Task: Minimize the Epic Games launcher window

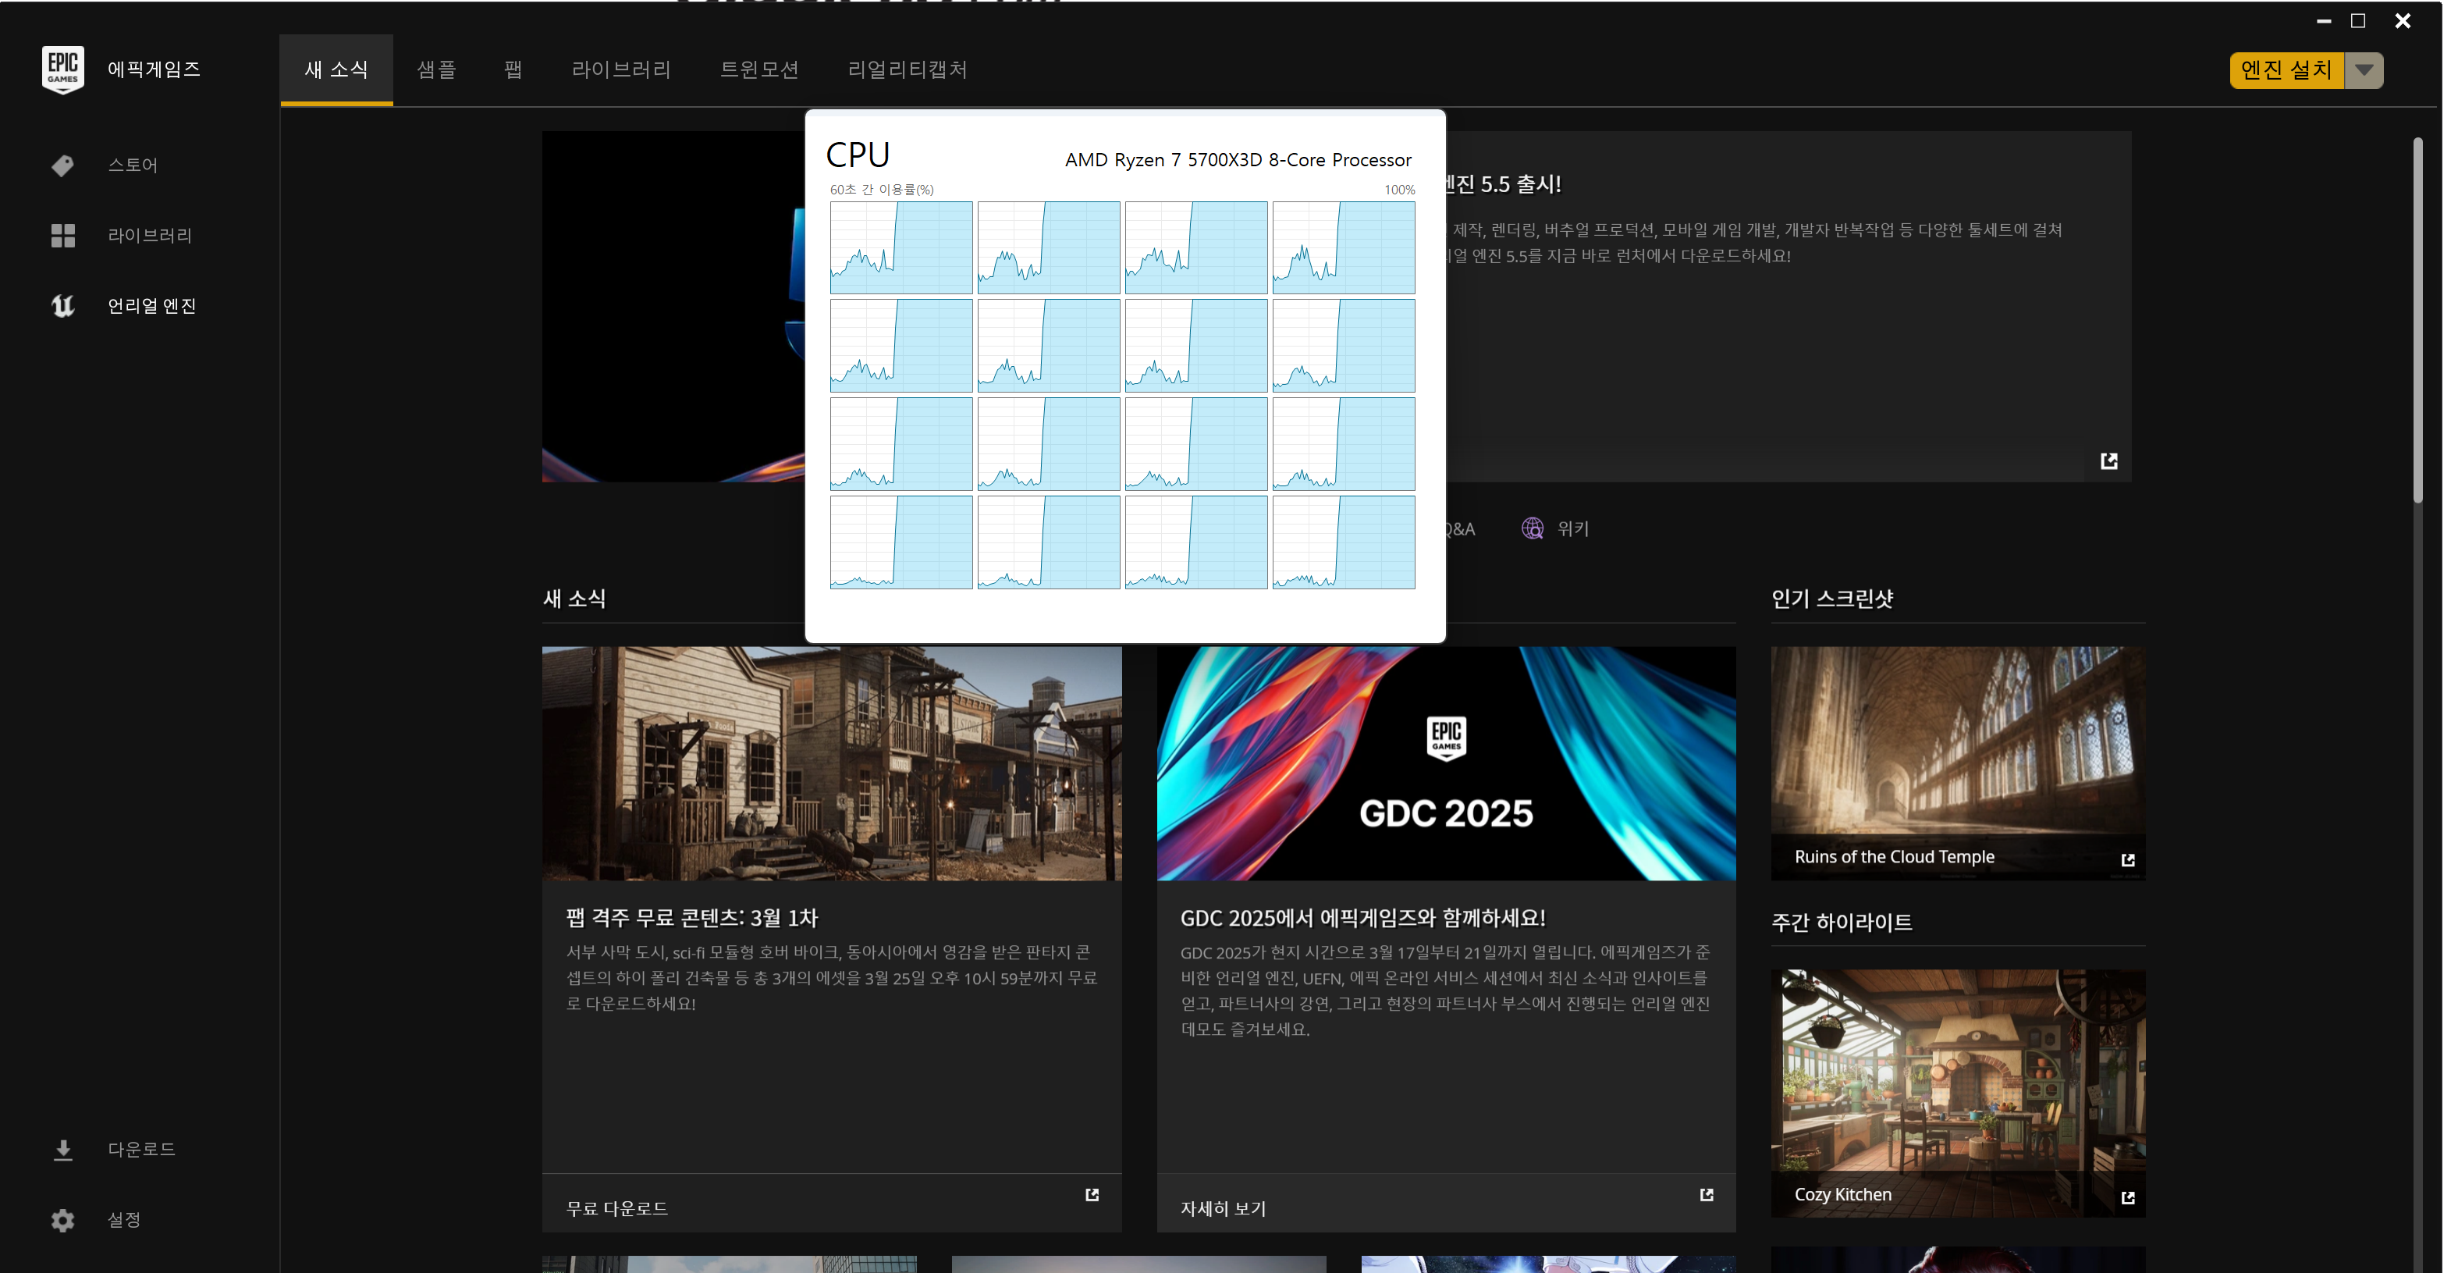Action: click(2324, 21)
